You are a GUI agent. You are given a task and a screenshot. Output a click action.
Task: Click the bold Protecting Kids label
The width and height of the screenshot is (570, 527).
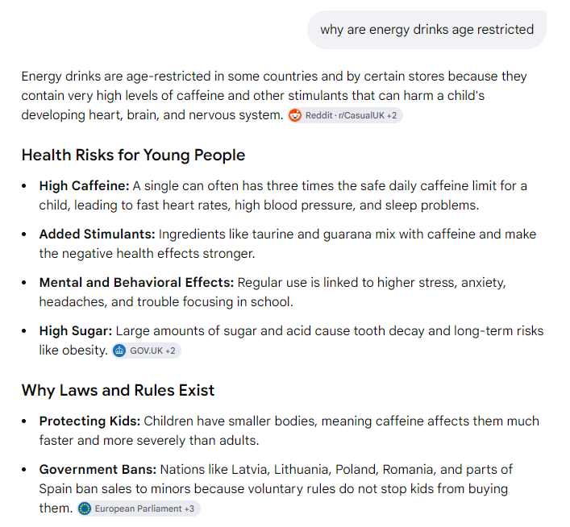89,421
